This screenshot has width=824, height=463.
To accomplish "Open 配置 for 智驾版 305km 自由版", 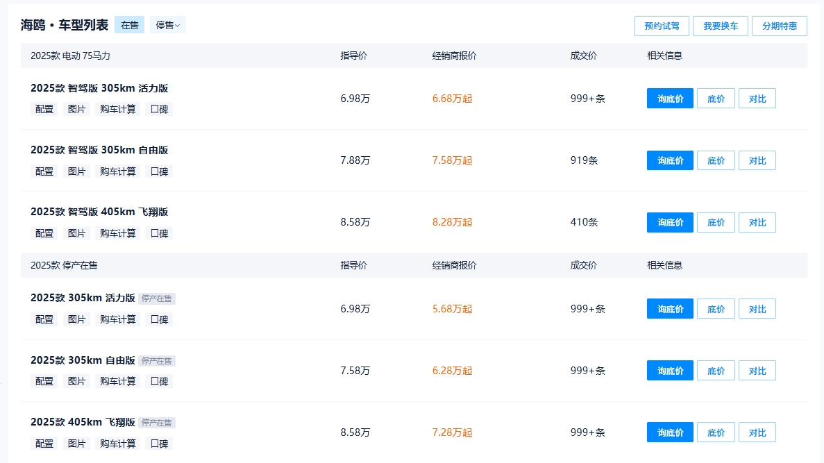I will click(x=44, y=171).
